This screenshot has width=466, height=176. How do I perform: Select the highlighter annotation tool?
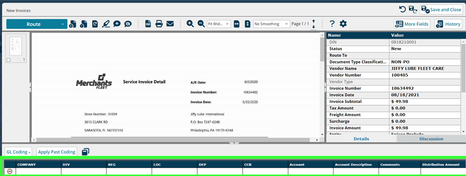(x=106, y=24)
